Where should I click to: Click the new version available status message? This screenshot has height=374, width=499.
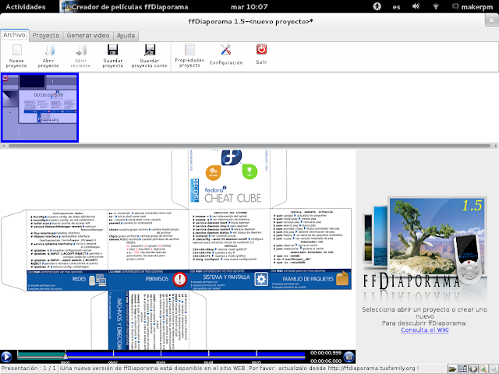coord(239,369)
